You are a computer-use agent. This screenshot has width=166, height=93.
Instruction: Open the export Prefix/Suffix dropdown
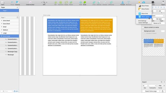pos(153,86)
